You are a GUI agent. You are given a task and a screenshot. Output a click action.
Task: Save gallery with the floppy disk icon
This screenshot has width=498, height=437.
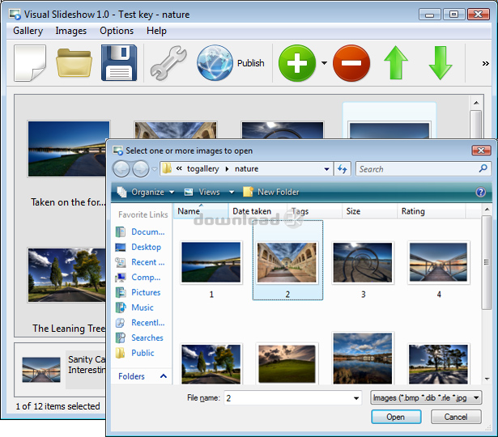[x=119, y=63]
